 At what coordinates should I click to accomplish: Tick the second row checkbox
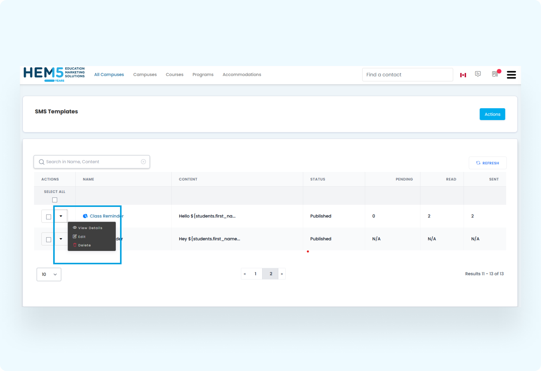tap(49, 240)
